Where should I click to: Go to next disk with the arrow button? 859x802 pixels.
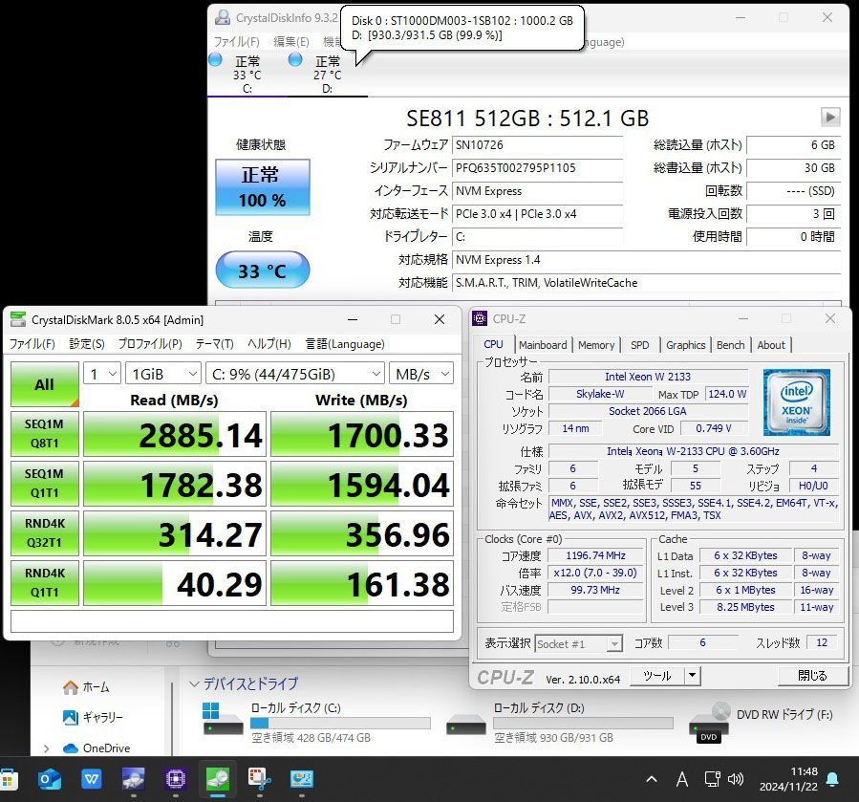coord(830,117)
